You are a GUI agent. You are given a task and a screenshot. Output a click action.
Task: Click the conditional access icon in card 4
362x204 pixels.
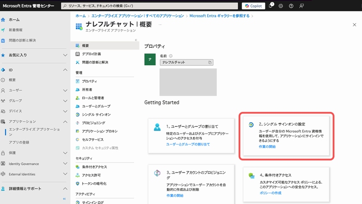coord(251,176)
